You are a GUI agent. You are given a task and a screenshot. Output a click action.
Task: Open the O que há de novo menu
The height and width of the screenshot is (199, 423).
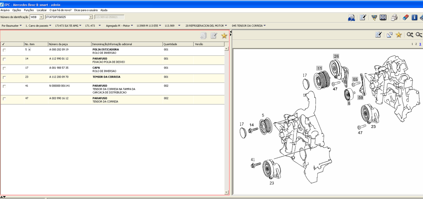(x=60, y=10)
